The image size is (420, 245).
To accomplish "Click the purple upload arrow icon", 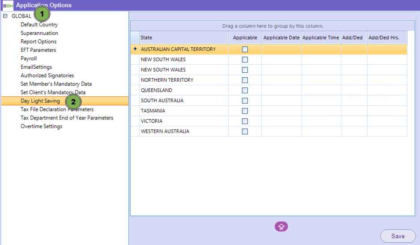I will [x=281, y=227].
